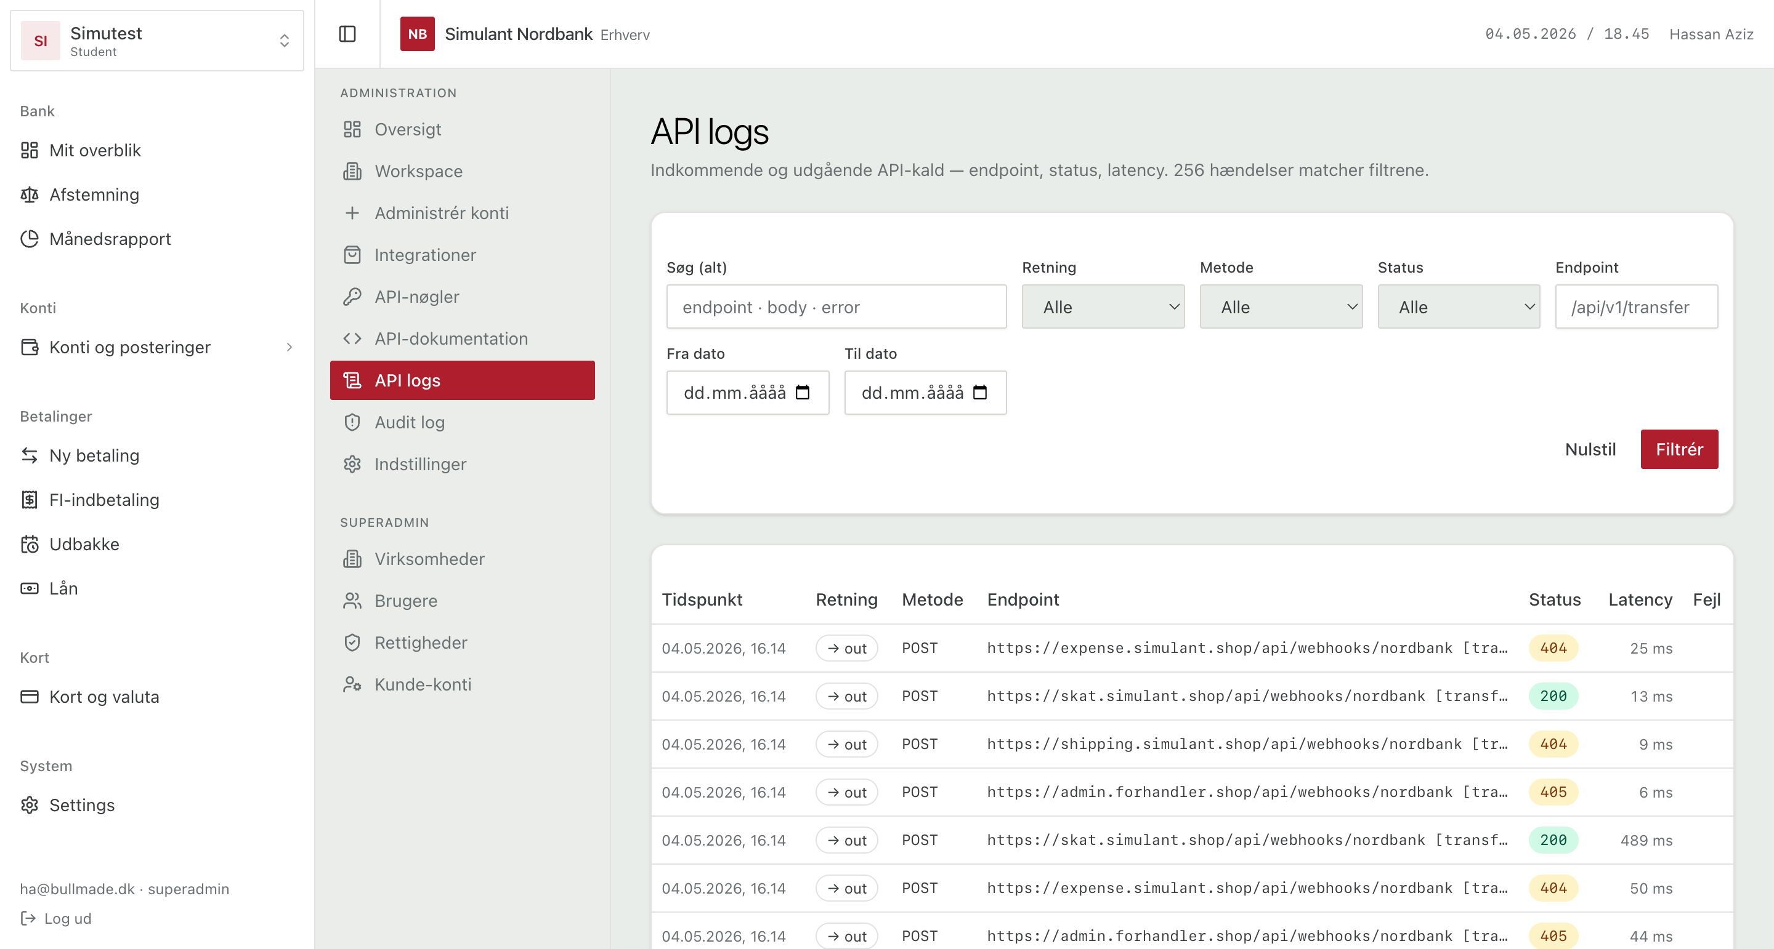Click the Filtrér button
This screenshot has width=1774, height=949.
pyautogui.click(x=1679, y=449)
